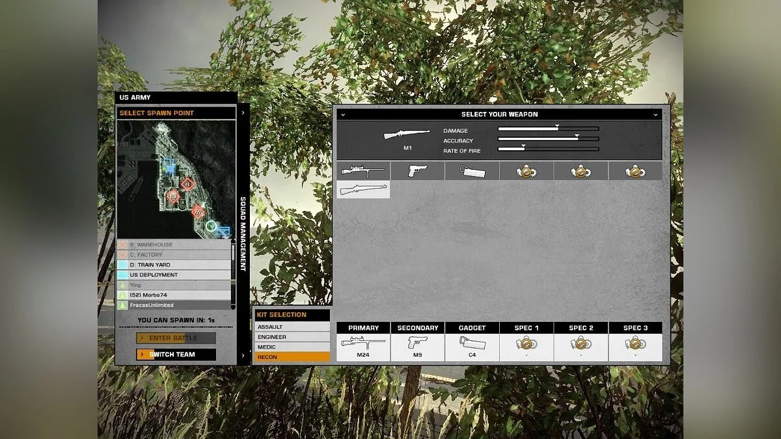The image size is (781, 439).
Task: Select C: FACTORY spawn point row
Action: (174, 255)
